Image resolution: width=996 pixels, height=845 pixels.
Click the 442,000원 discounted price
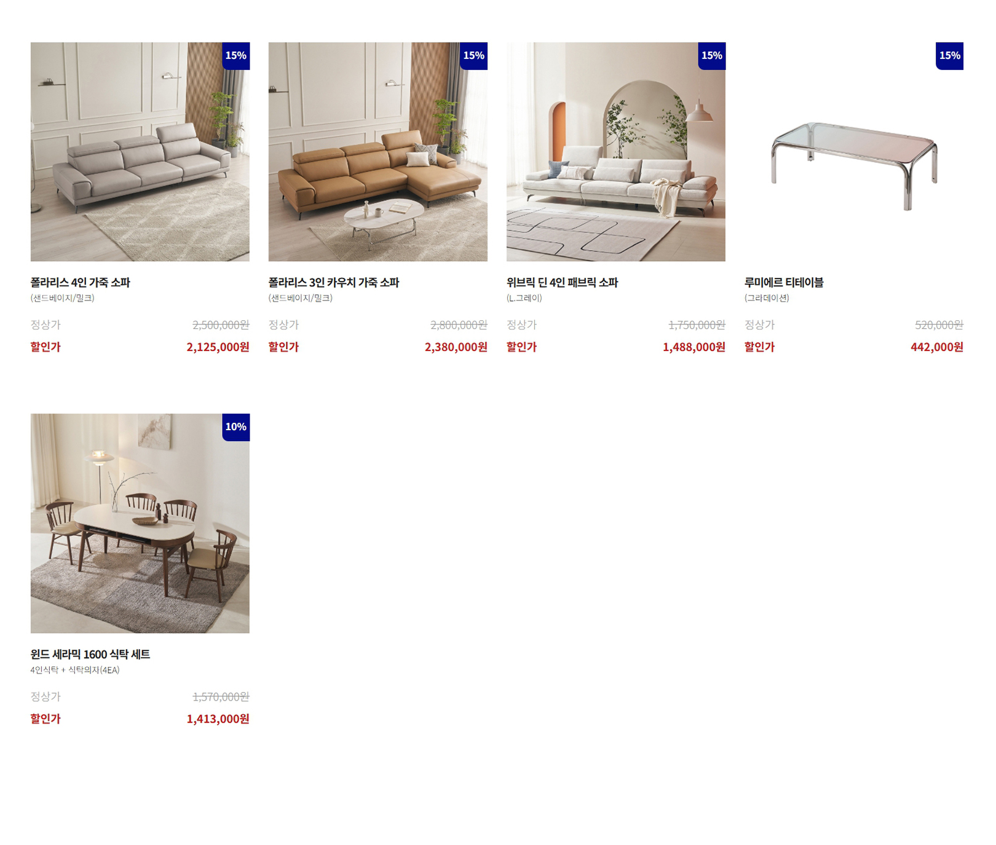point(937,347)
